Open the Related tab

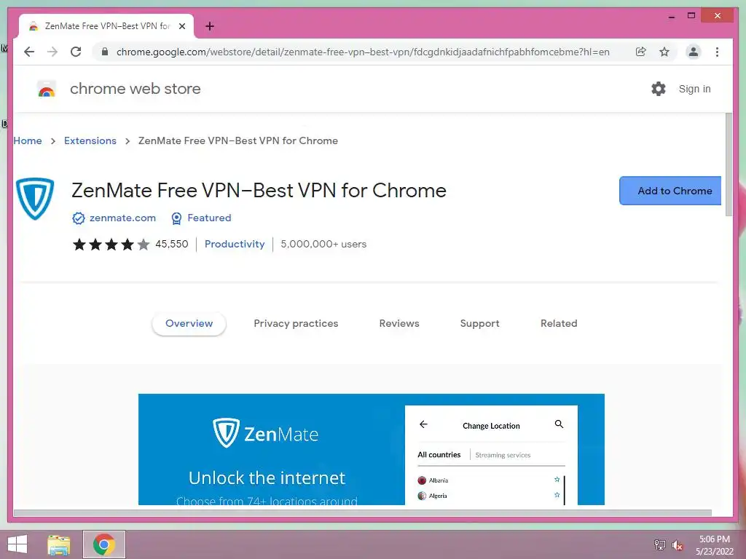coord(559,324)
